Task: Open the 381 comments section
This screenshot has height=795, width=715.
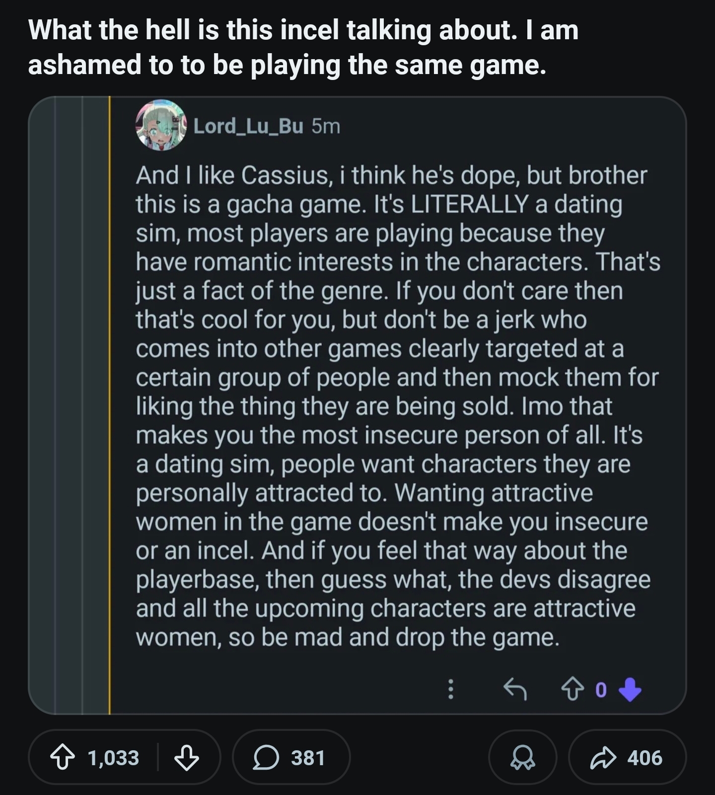Action: click(x=291, y=758)
